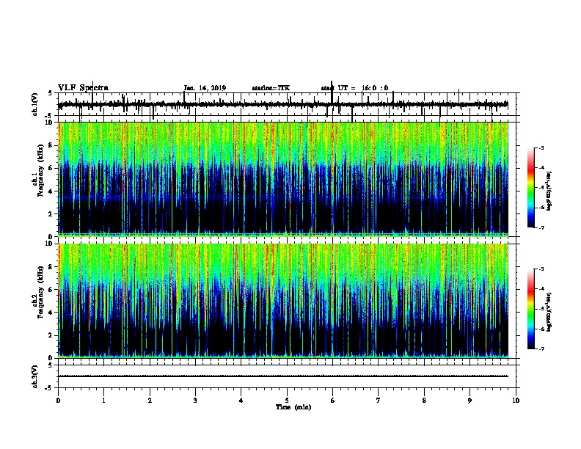Screen dimensions: 581x449
Task: Click the "-7" tick on the ch.2 colorbar
Action: [x=541, y=348]
